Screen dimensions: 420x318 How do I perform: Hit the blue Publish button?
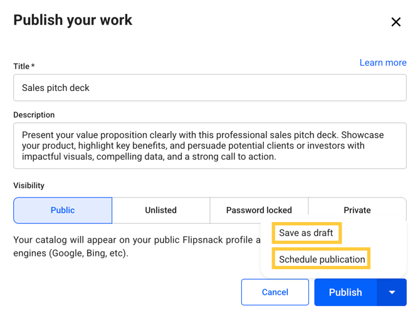coord(345,292)
